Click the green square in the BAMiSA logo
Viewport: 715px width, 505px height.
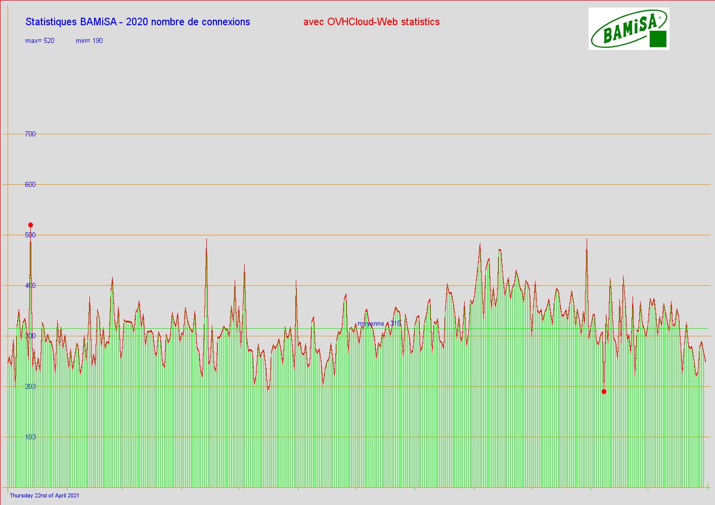[658, 39]
